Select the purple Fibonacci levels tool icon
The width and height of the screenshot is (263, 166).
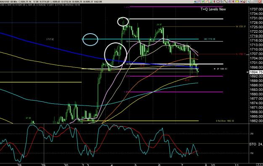(229, 2)
